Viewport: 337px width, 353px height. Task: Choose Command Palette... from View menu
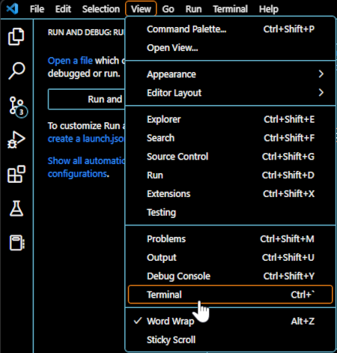[230, 29]
